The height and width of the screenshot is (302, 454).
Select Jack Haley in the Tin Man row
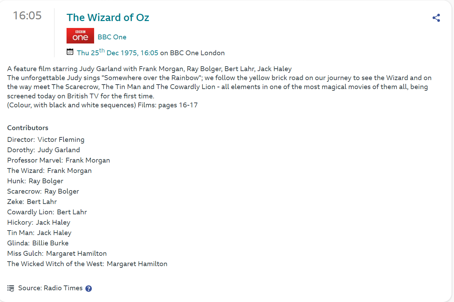point(54,233)
